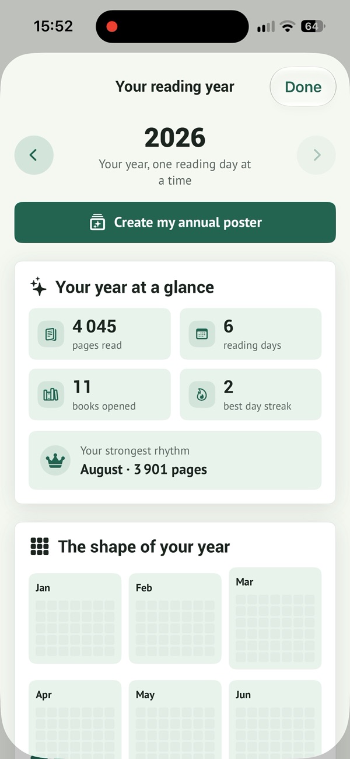The width and height of the screenshot is (350, 759).
Task: Open the Jan month heatmap
Action: pos(75,618)
